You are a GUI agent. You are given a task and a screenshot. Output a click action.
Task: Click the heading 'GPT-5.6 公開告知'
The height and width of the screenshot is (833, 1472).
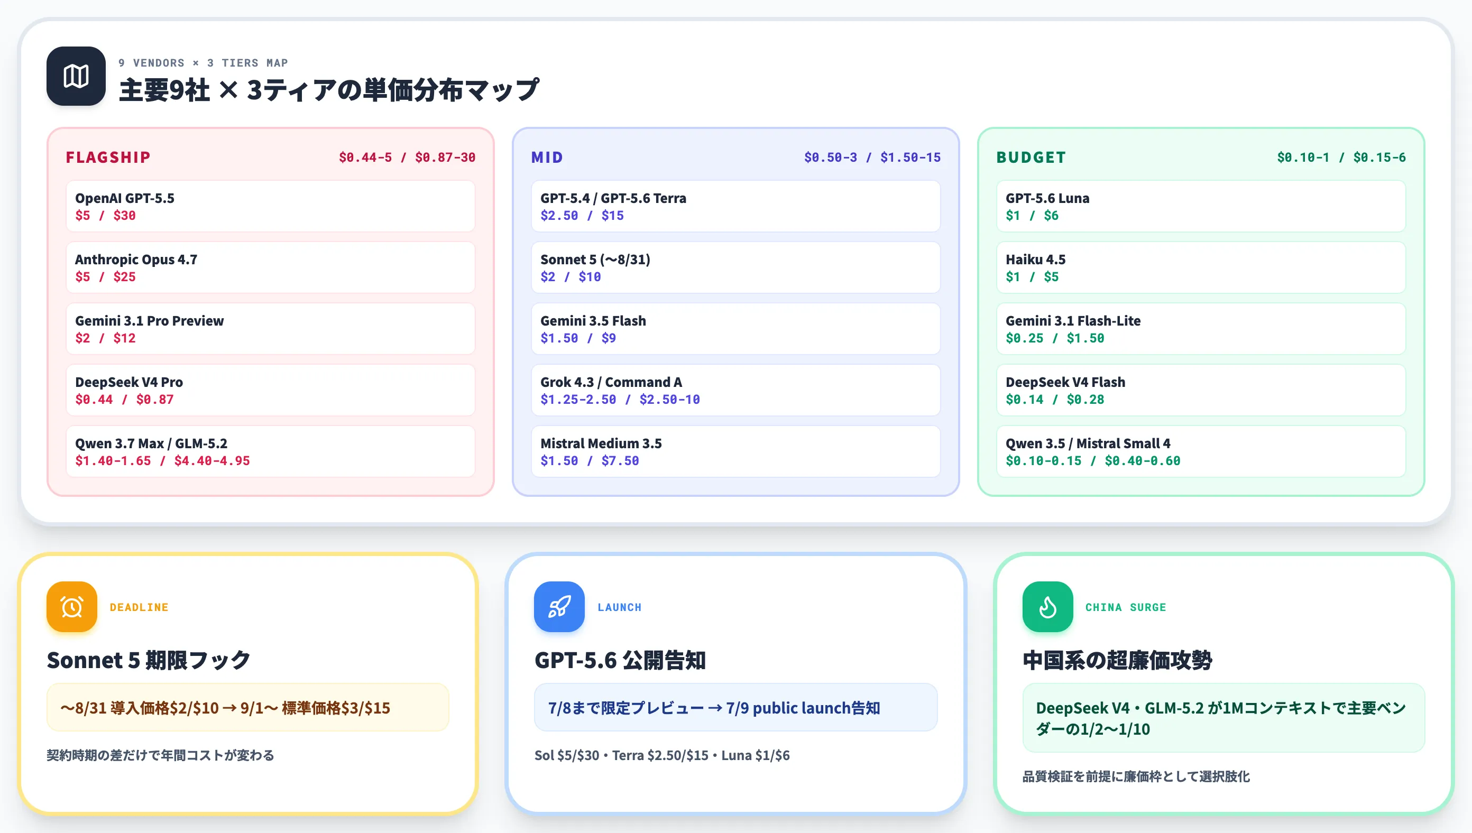pyautogui.click(x=620, y=660)
